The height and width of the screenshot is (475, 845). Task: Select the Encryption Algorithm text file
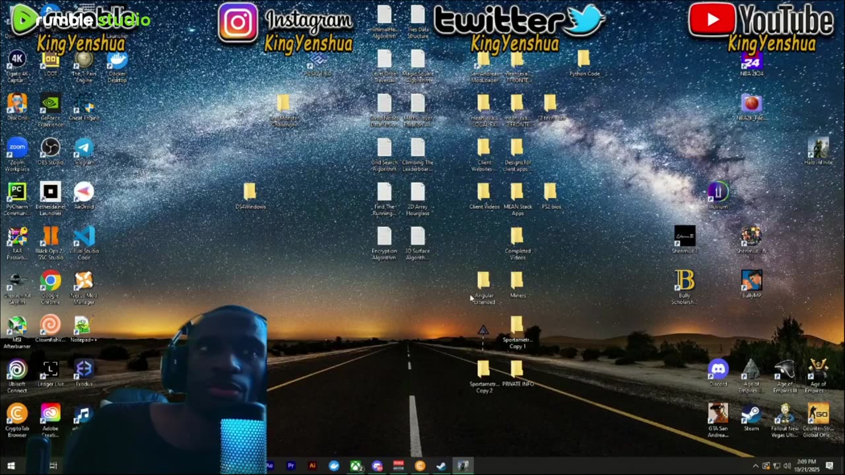[x=384, y=243]
